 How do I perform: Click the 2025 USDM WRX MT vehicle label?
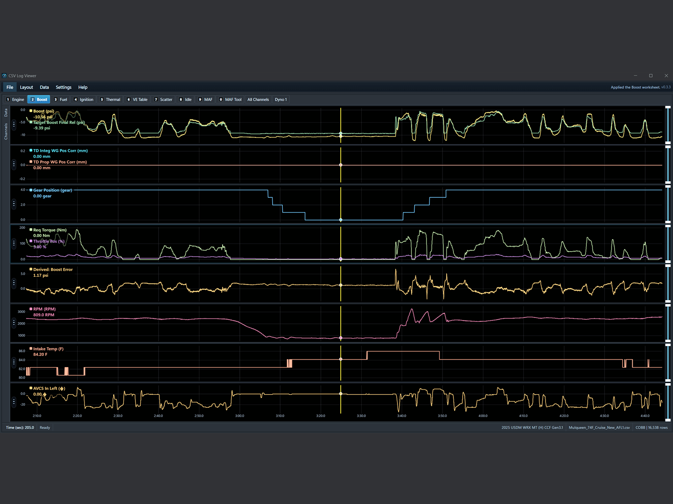(532, 428)
